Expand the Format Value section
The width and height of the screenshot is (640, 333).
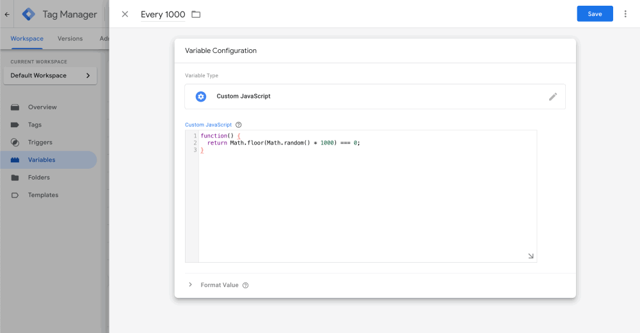click(190, 285)
